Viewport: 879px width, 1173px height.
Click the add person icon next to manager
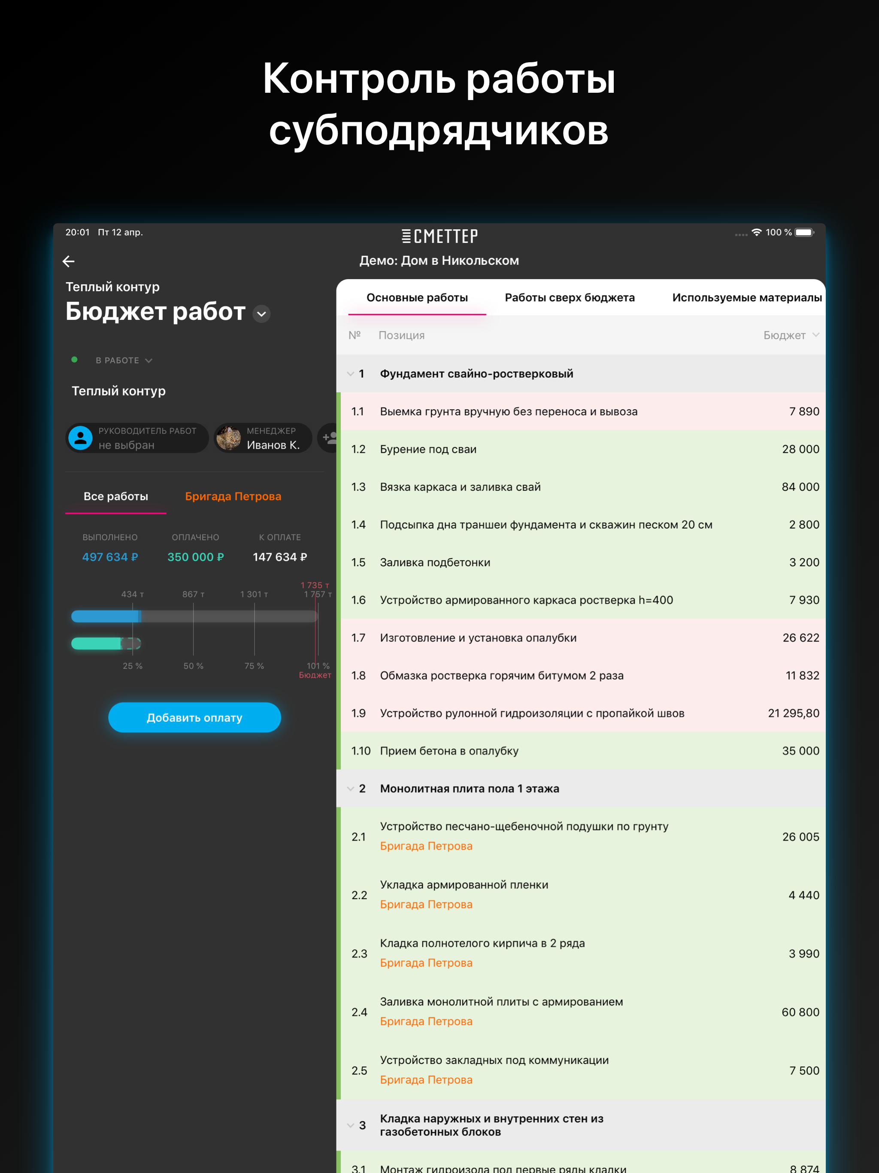pyautogui.click(x=329, y=438)
